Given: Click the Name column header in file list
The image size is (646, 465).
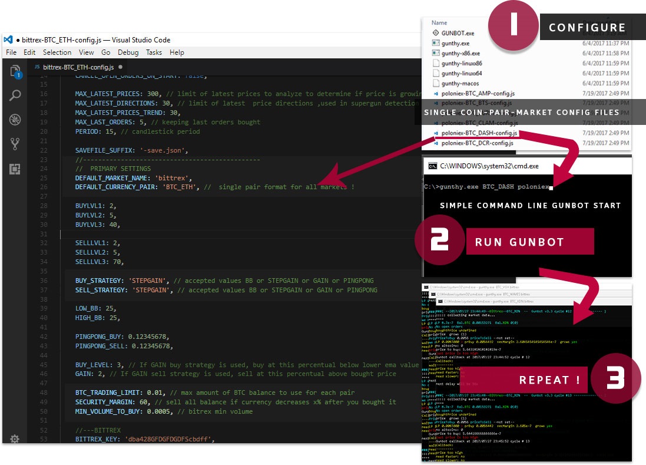Looking at the screenshot, I should click(439, 22).
